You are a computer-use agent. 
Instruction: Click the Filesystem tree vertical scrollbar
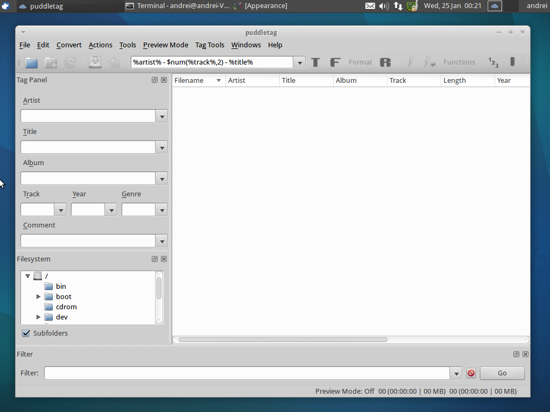(159, 288)
